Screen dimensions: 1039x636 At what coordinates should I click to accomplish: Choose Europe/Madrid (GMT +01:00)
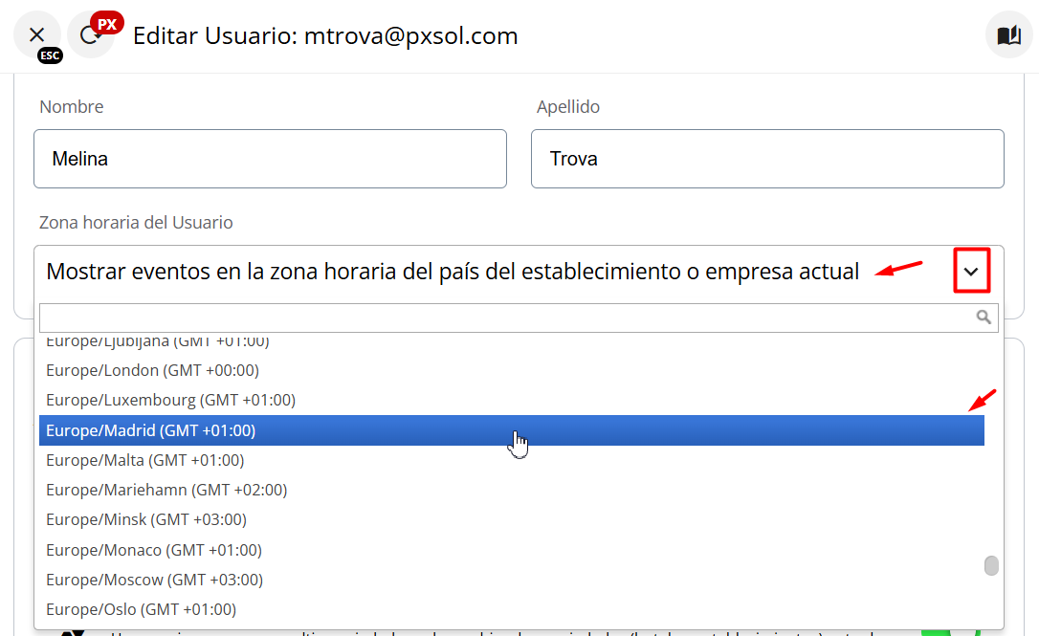[x=151, y=430]
